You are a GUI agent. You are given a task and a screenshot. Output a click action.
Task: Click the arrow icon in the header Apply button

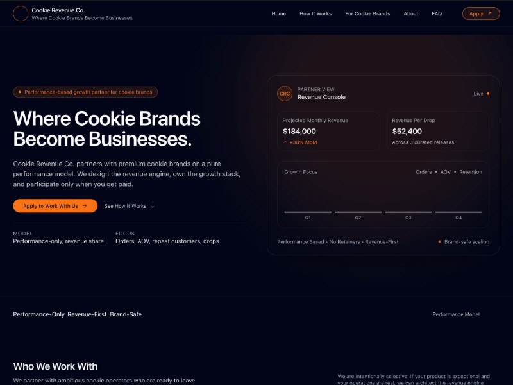(x=490, y=13)
